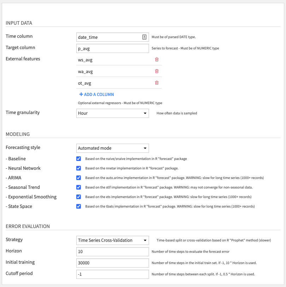Image resolution: width=286 pixels, height=287 pixels.
Task: Expand the Forecasting style dropdown
Action: (113, 148)
